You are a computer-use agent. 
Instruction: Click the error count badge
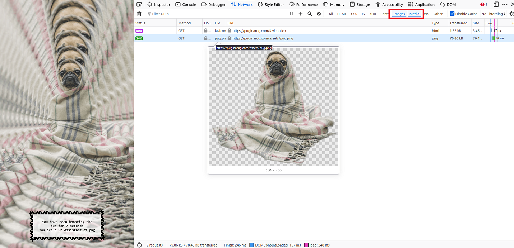[483, 5]
